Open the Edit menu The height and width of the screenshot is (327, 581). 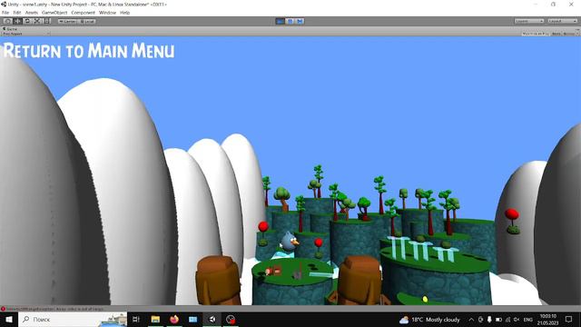point(17,13)
